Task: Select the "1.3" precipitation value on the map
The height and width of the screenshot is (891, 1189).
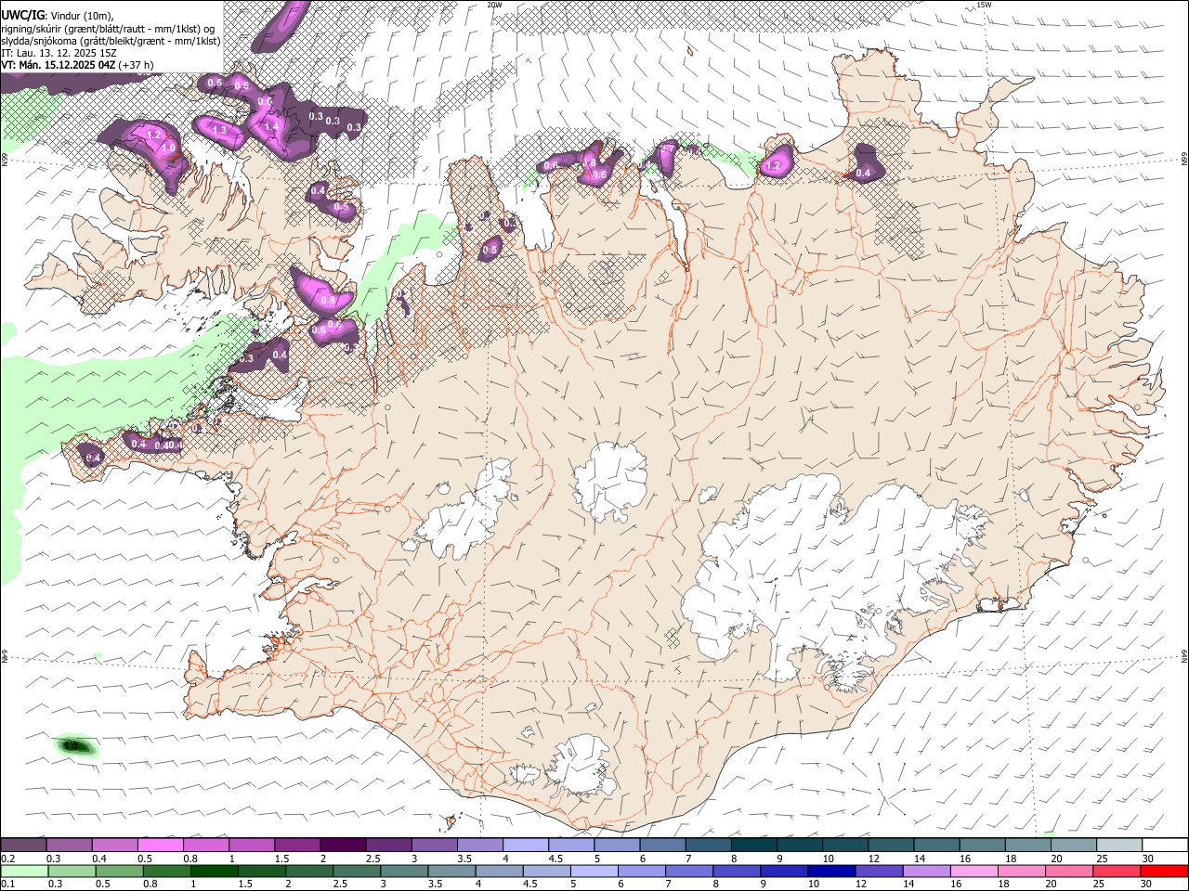Action: [x=219, y=131]
